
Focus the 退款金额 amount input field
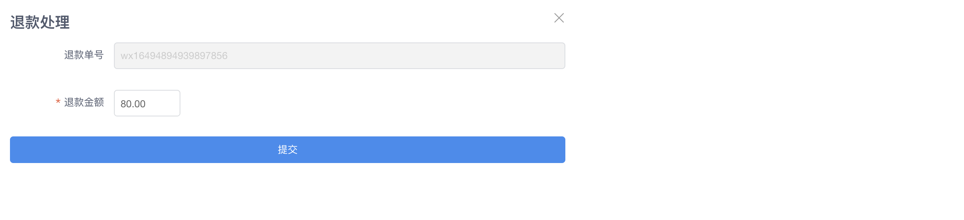coord(147,103)
